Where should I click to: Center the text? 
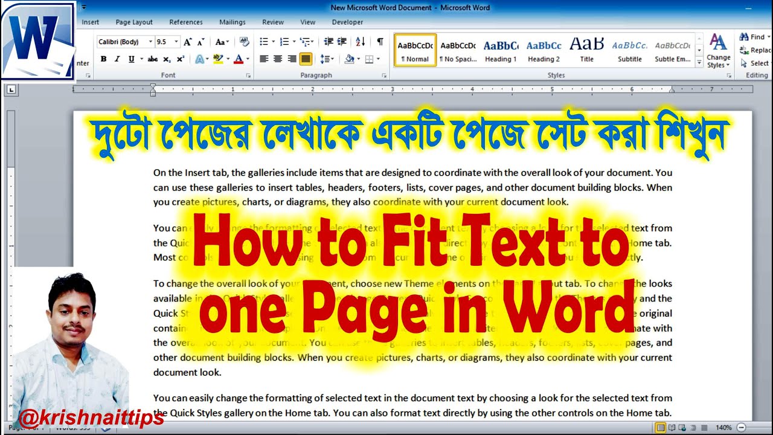[x=278, y=59]
